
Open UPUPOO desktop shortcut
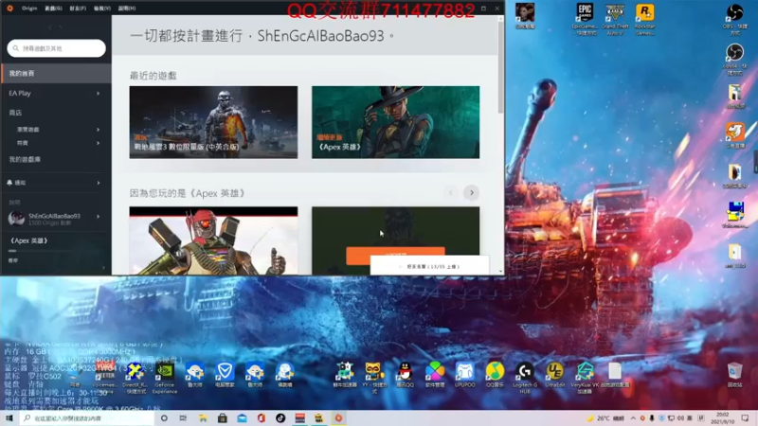(464, 375)
